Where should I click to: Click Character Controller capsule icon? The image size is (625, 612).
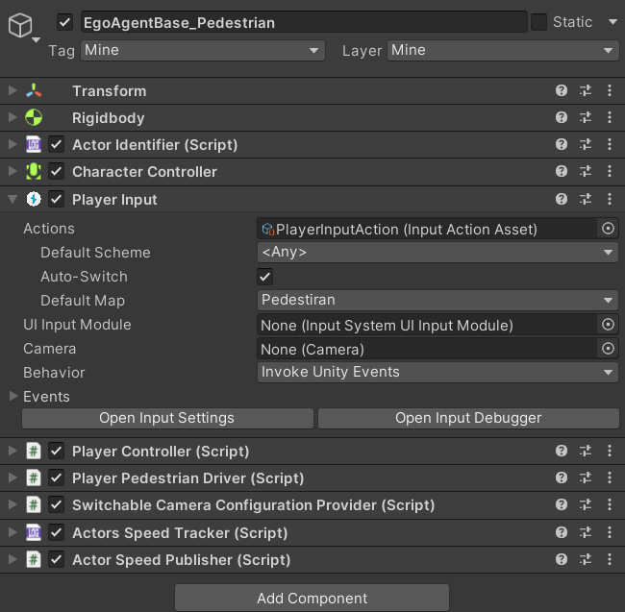pos(34,171)
